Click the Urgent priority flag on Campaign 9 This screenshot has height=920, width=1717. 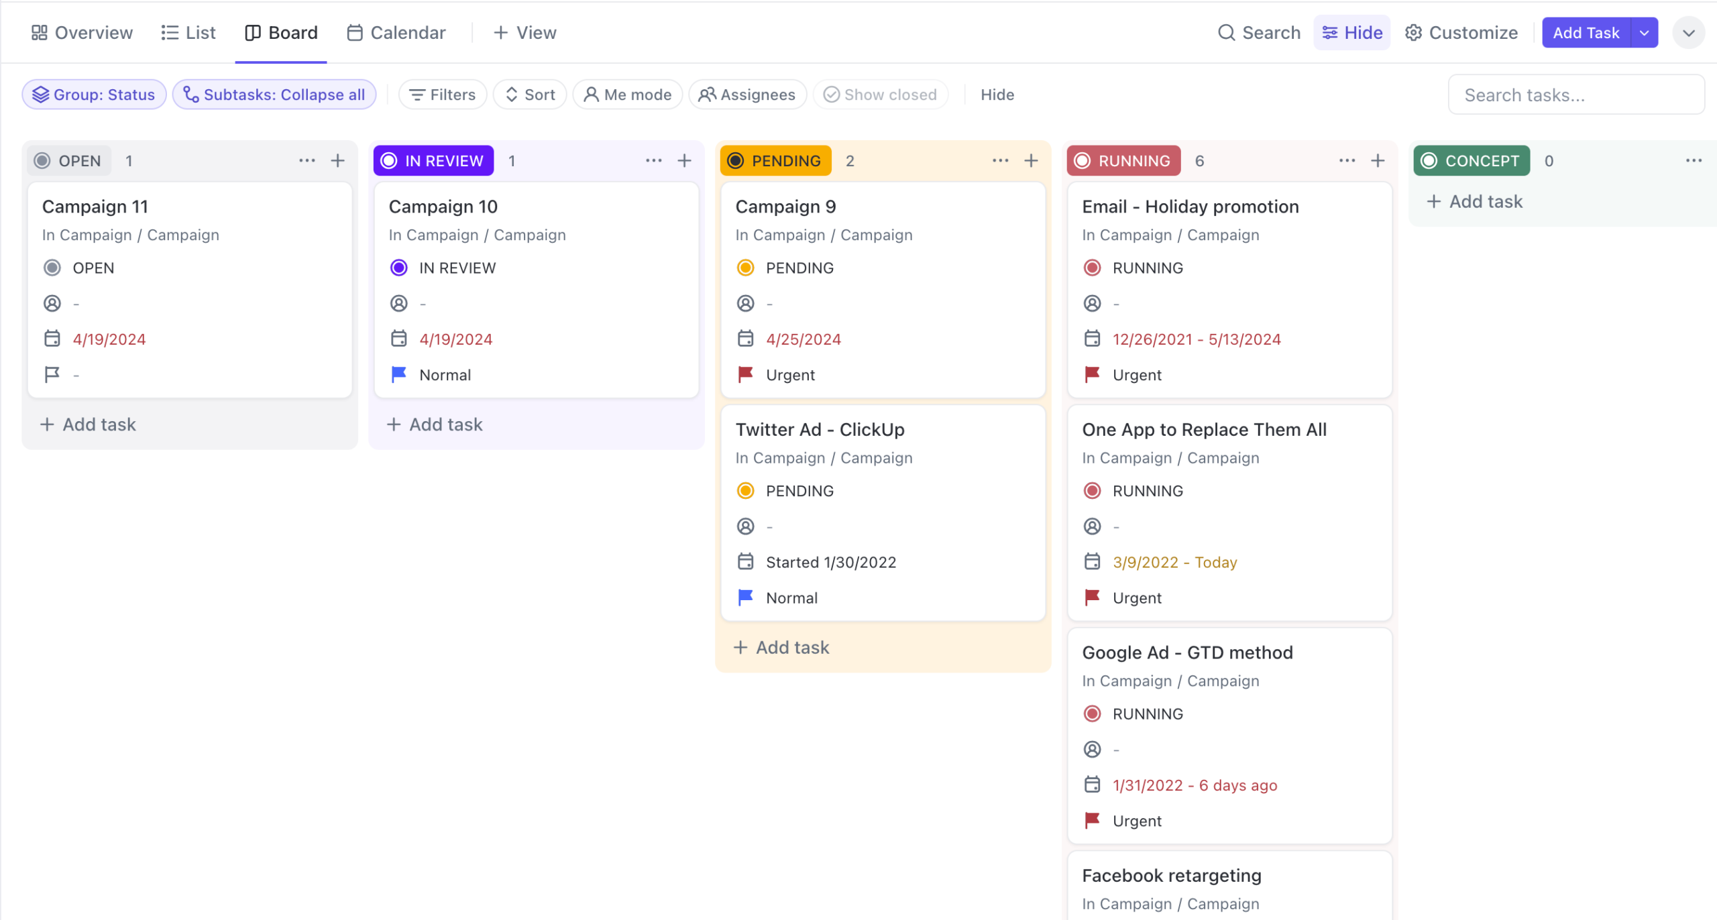coord(744,374)
